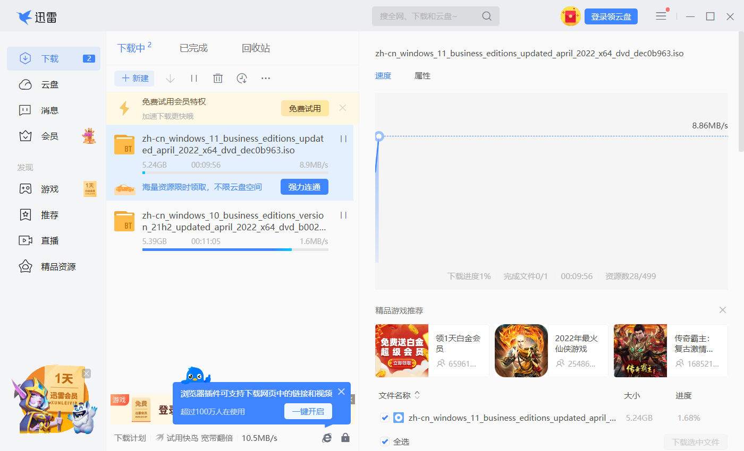The height and width of the screenshot is (451, 744).
Task: Click the Internet Explorer icon in status bar
Action: tap(327, 438)
